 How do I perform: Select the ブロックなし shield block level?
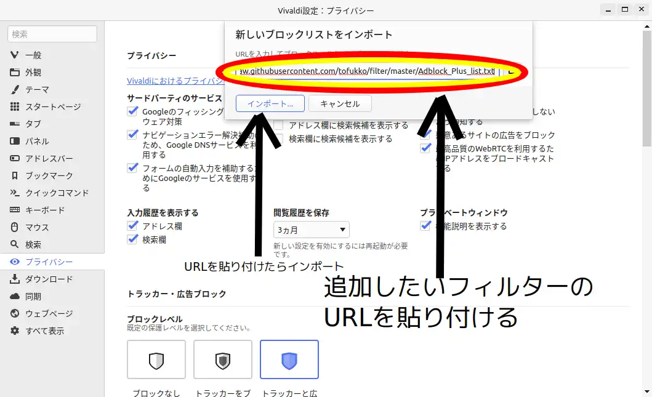(156, 359)
